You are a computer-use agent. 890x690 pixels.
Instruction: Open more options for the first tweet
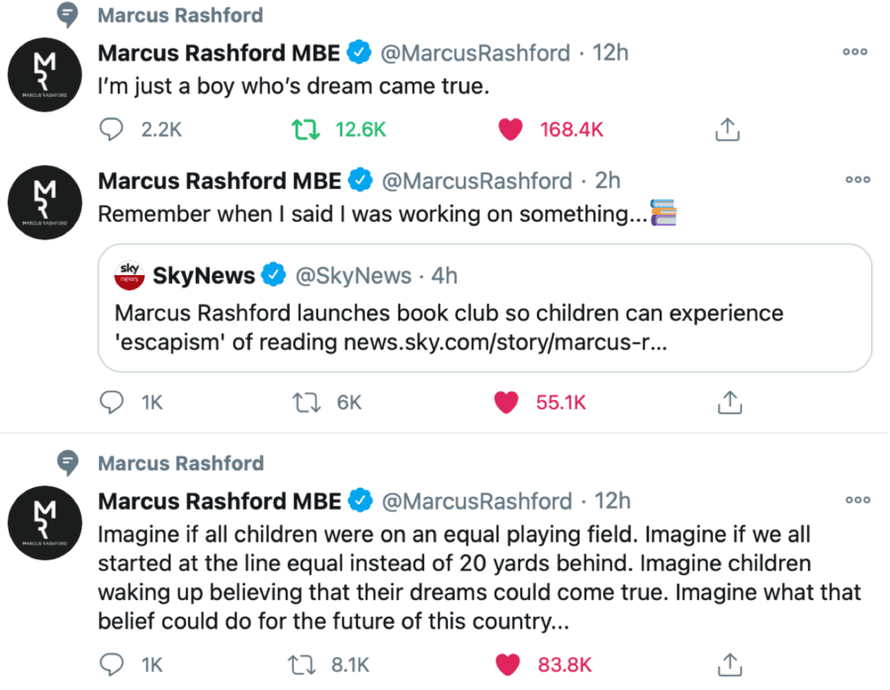855,52
